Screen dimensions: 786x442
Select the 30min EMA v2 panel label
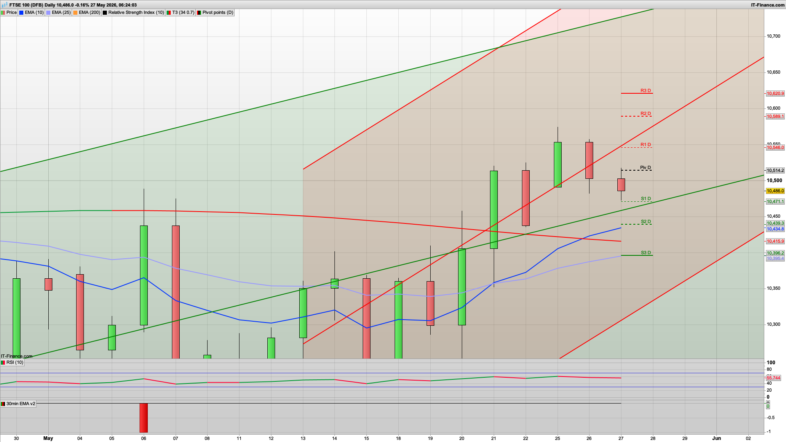pos(21,404)
